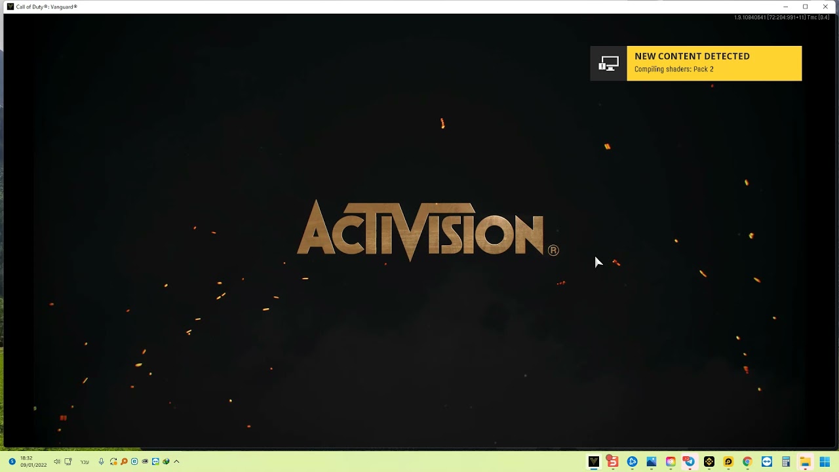The height and width of the screenshot is (472, 839).
Task: Open the ESET security tray icon
Action: coord(134,462)
